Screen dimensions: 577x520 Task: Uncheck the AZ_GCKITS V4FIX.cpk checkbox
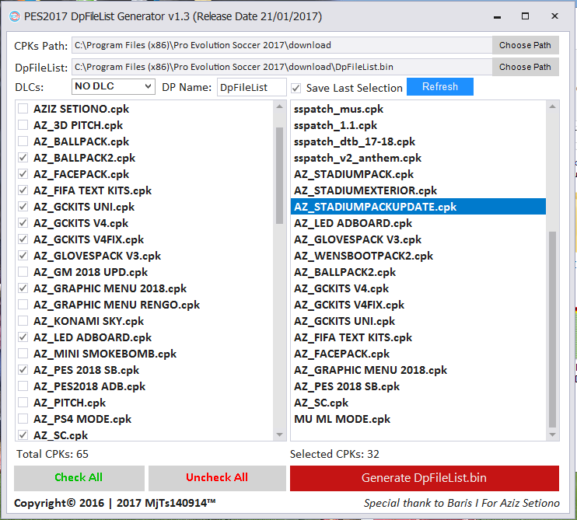click(x=23, y=239)
